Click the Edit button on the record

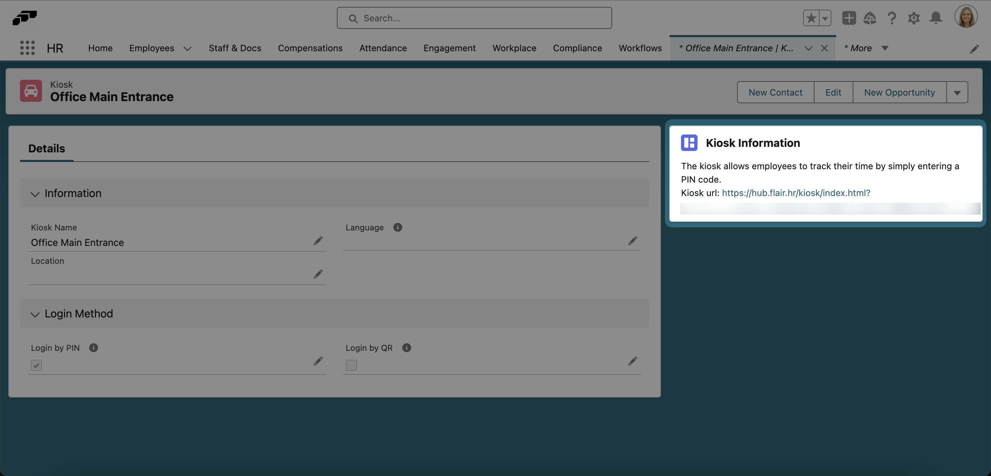(x=833, y=92)
